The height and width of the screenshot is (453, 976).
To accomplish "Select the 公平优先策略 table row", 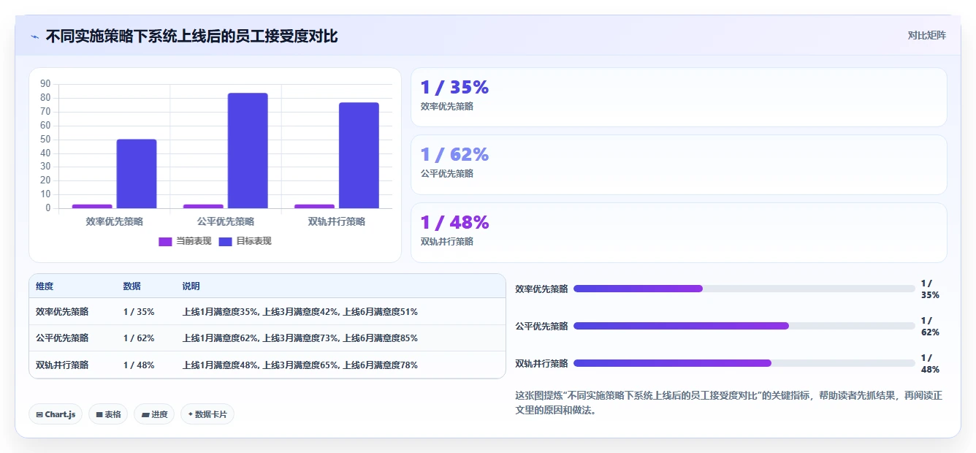I will tap(267, 338).
